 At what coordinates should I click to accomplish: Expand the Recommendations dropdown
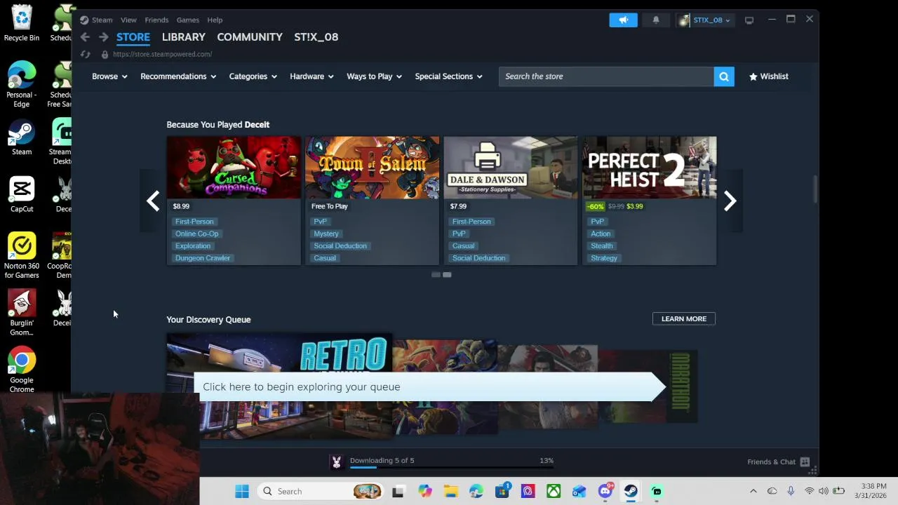[178, 76]
